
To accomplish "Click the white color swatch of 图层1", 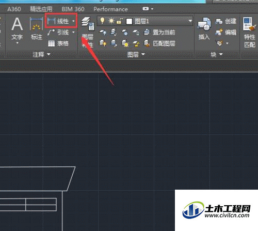I will coord(129,21).
